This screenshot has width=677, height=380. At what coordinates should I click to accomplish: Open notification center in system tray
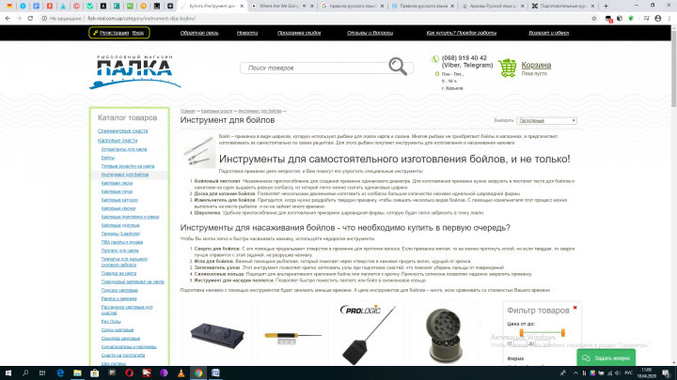(667, 373)
